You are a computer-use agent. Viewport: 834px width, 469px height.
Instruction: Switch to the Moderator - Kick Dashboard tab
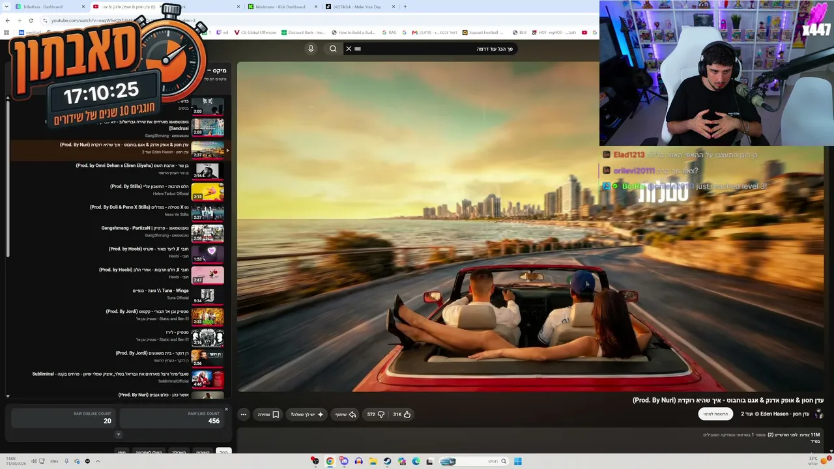pyautogui.click(x=281, y=7)
